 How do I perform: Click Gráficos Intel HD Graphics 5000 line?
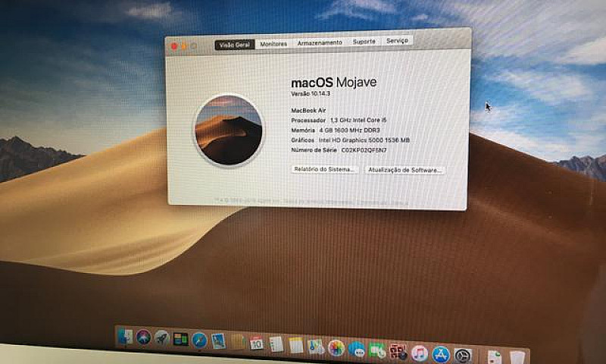(350, 140)
